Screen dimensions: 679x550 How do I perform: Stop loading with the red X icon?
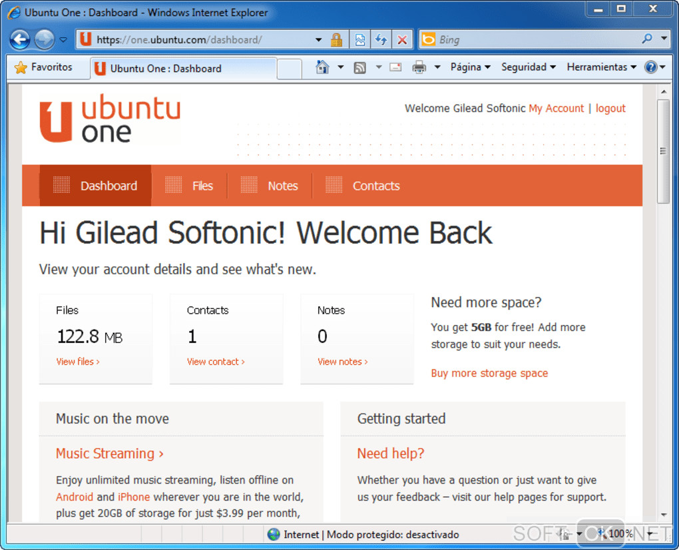[x=402, y=40]
